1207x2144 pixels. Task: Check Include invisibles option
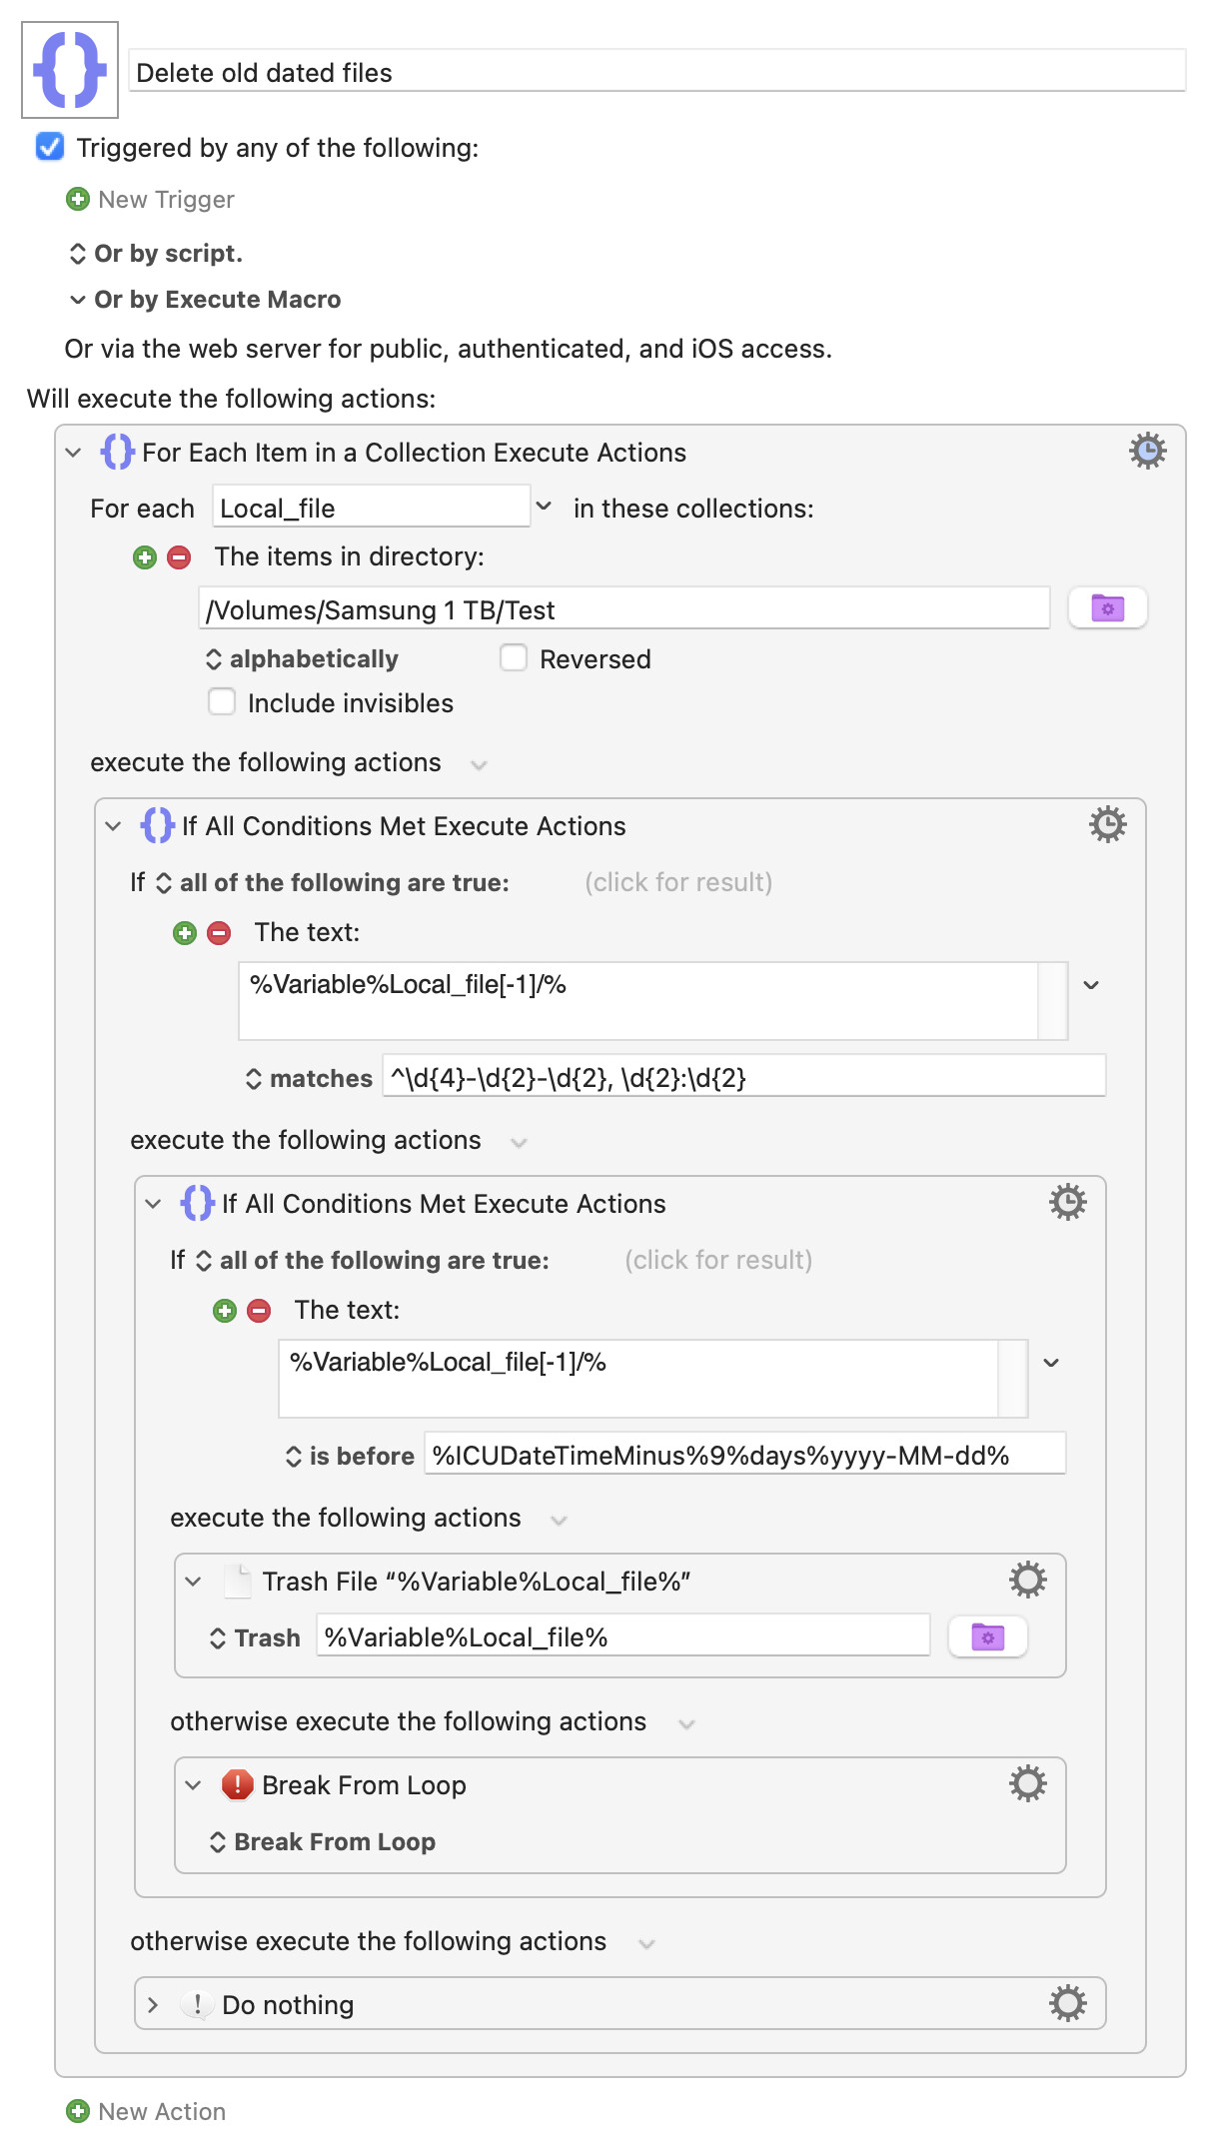(x=222, y=702)
